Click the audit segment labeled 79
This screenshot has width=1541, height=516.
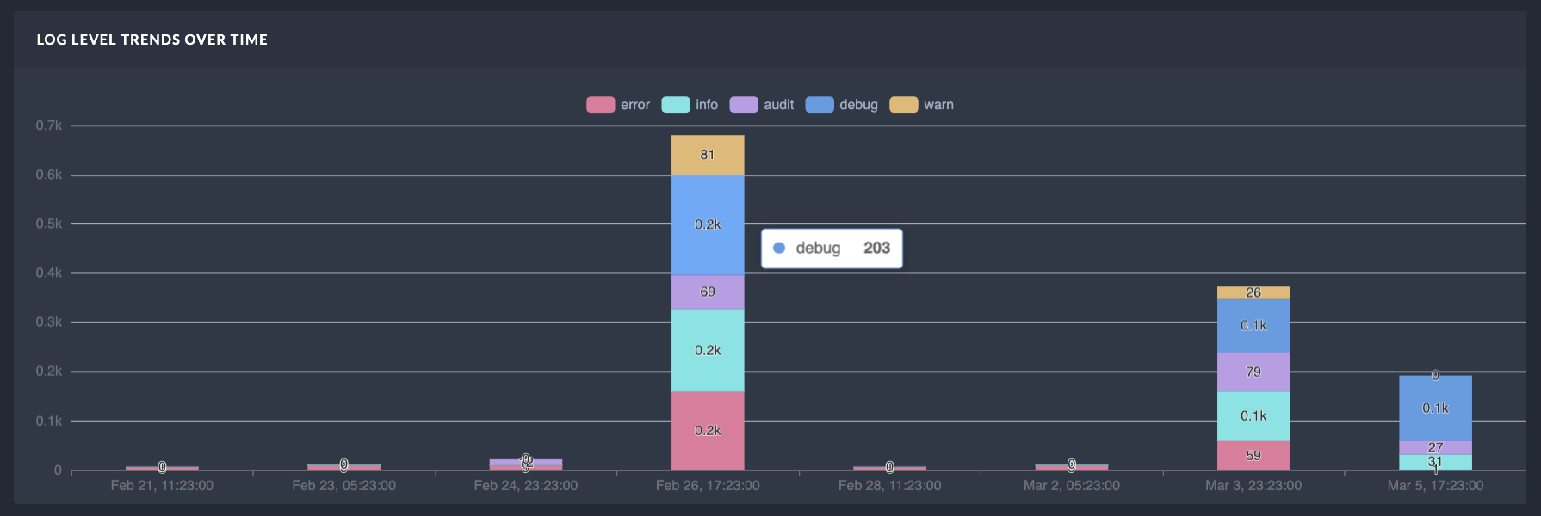point(1253,372)
